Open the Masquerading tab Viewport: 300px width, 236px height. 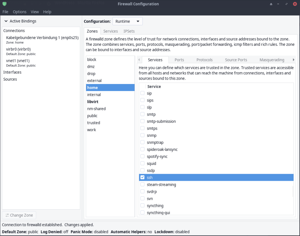pos(272,60)
